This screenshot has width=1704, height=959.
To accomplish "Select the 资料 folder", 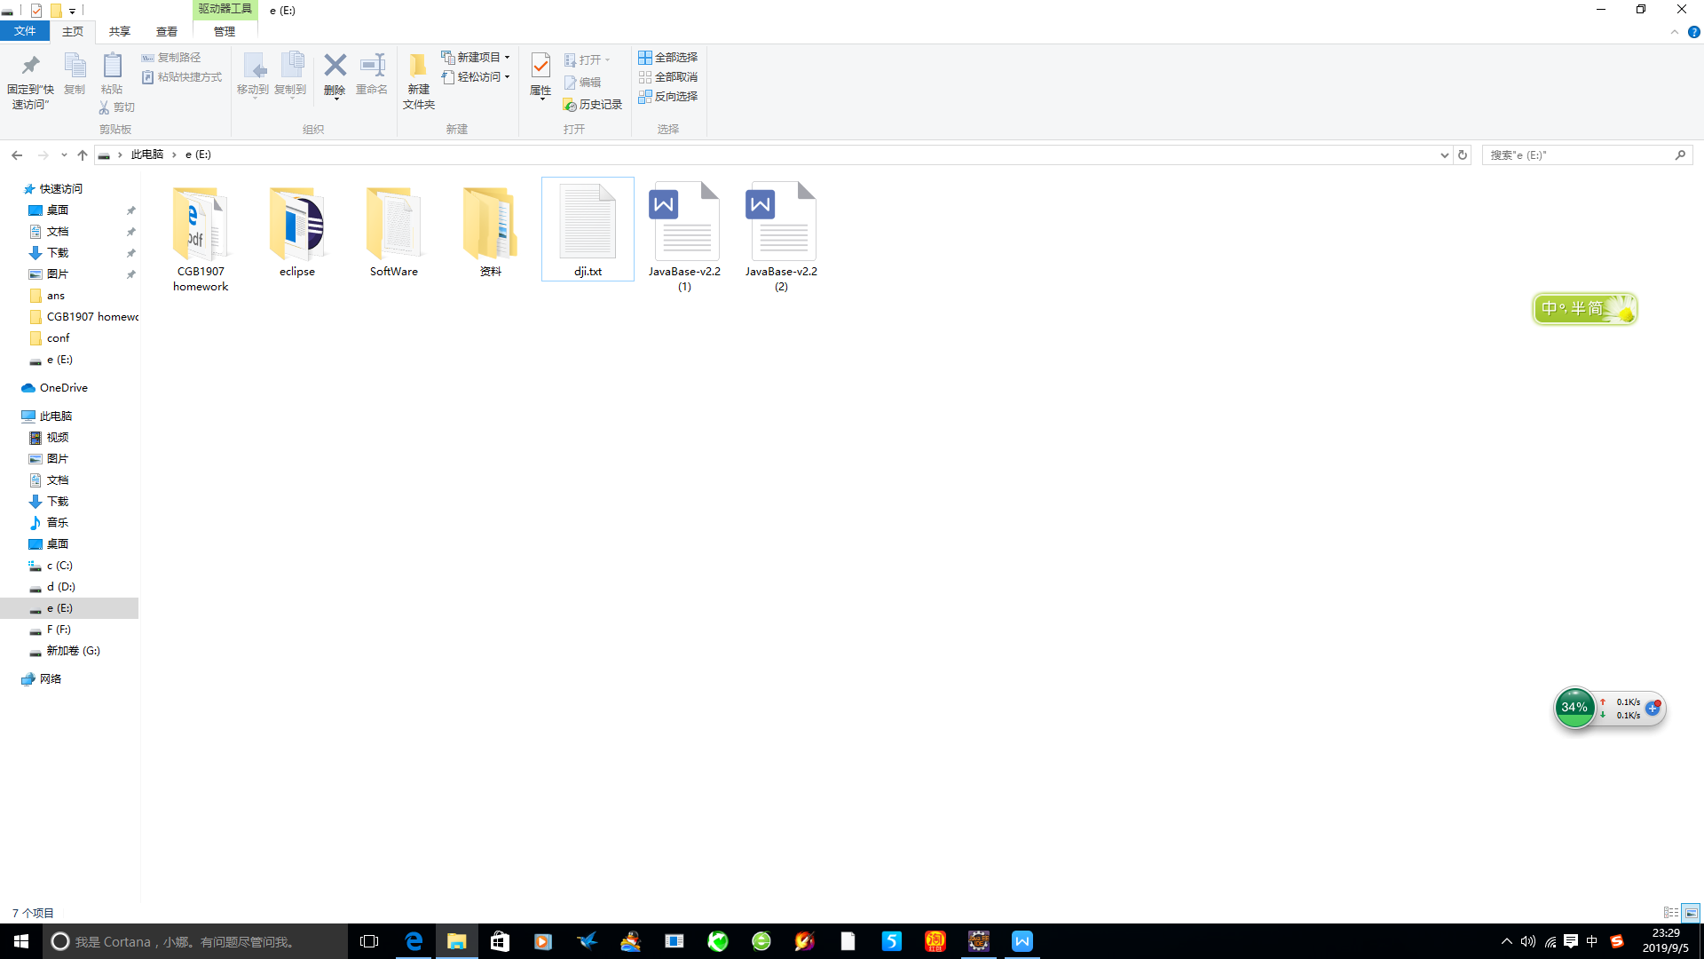I will [491, 231].
